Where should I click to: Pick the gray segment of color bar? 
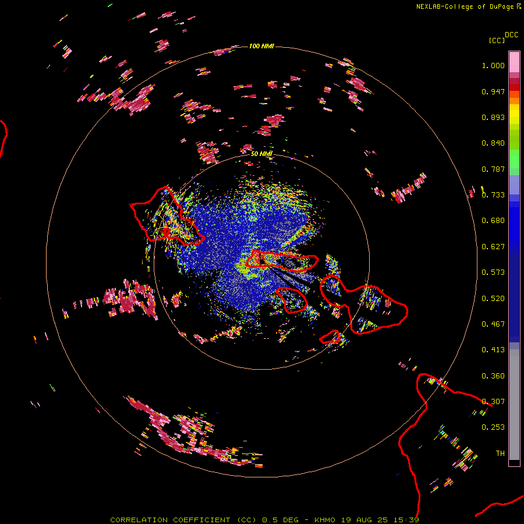(514, 405)
